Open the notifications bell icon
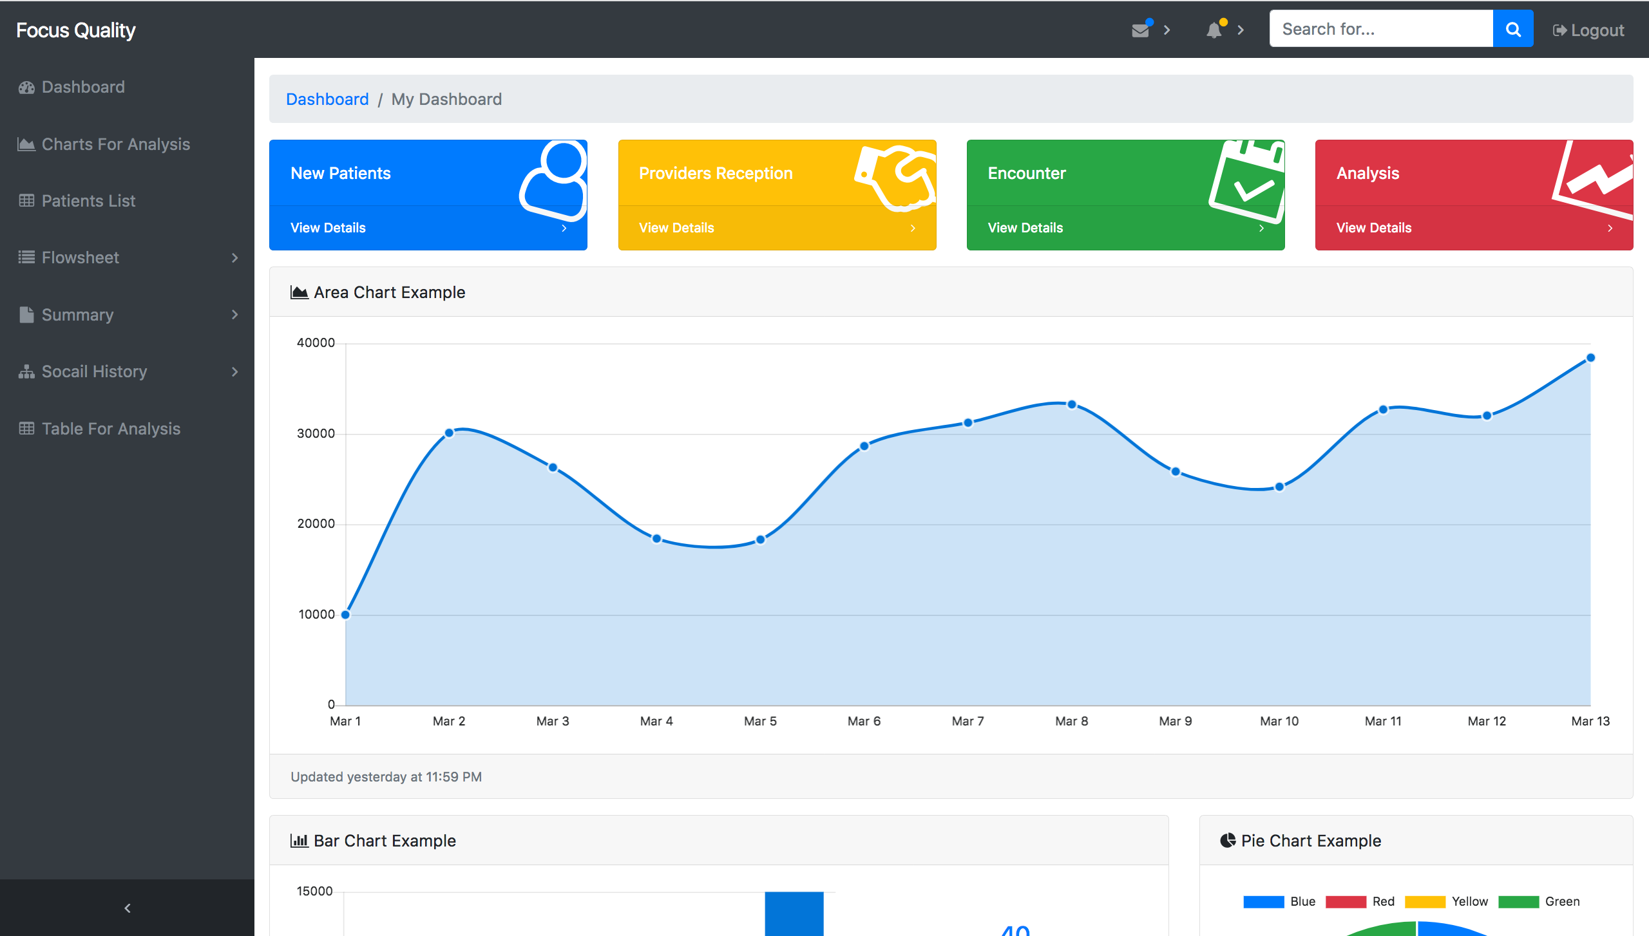 point(1214,30)
